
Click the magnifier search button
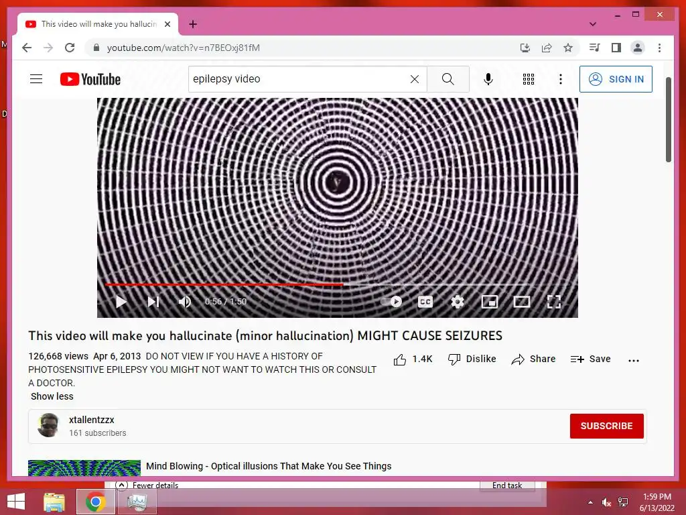(448, 79)
